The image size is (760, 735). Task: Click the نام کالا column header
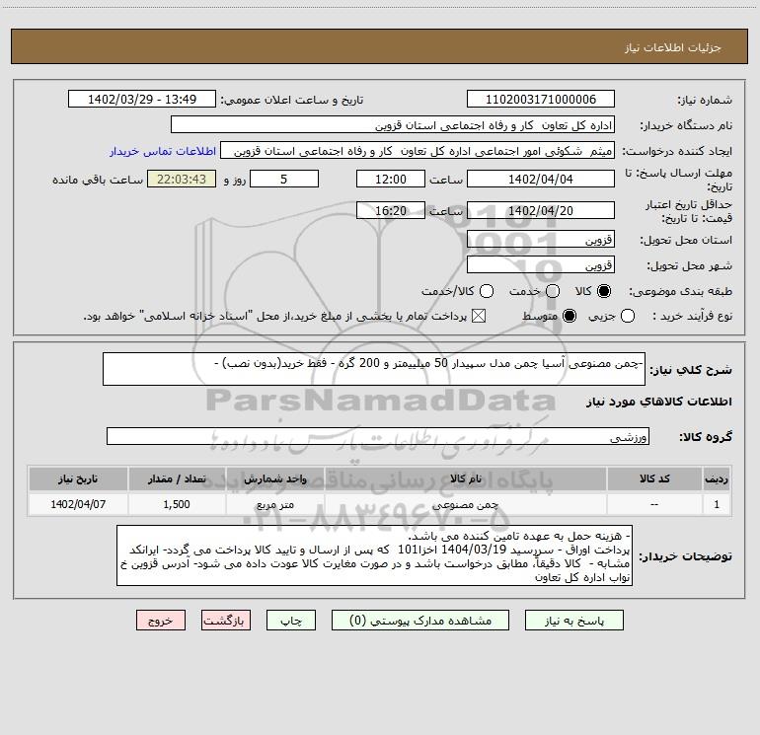point(466,478)
